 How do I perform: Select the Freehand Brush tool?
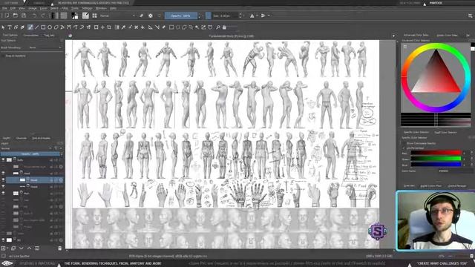30,27
